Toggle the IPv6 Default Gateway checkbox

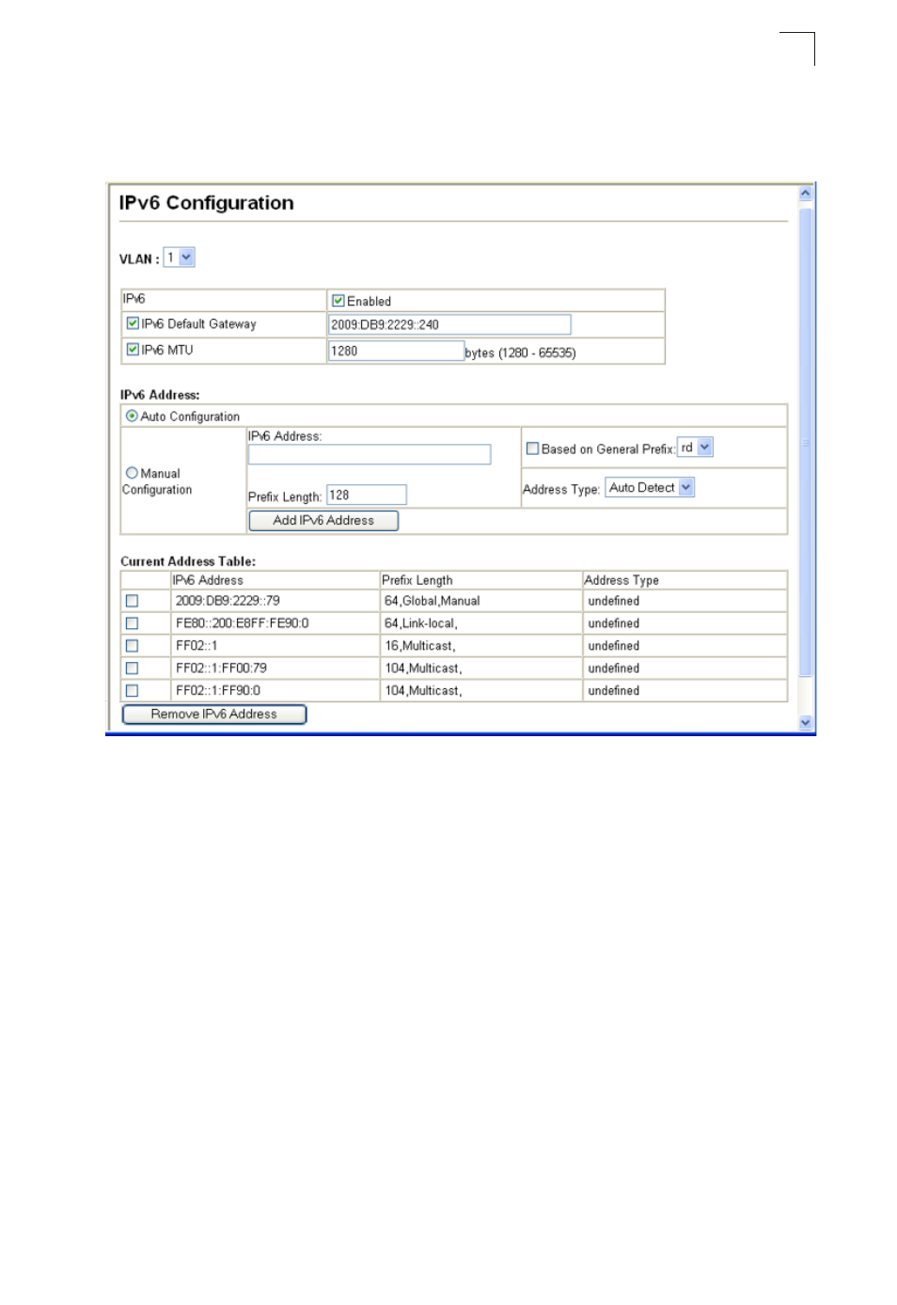pos(133,323)
